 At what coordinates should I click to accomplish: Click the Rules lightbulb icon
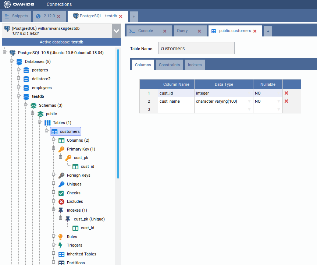(x=61, y=237)
